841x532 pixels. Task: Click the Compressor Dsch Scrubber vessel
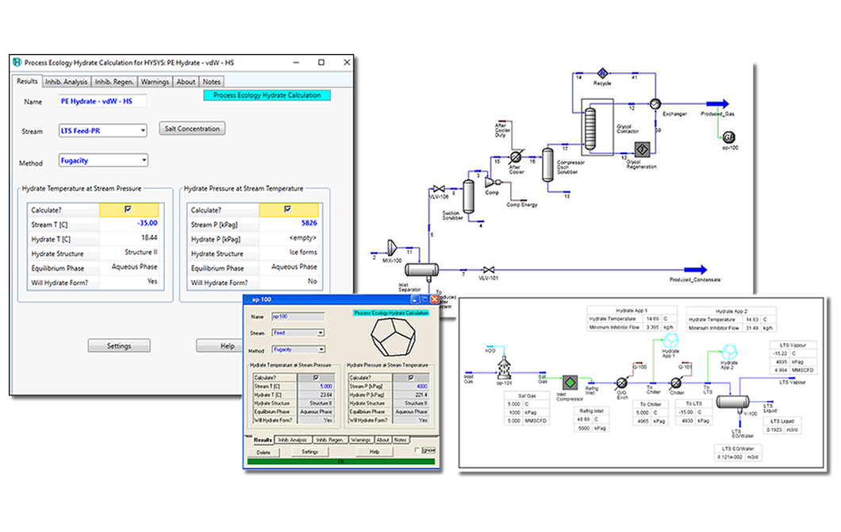pyautogui.click(x=547, y=165)
